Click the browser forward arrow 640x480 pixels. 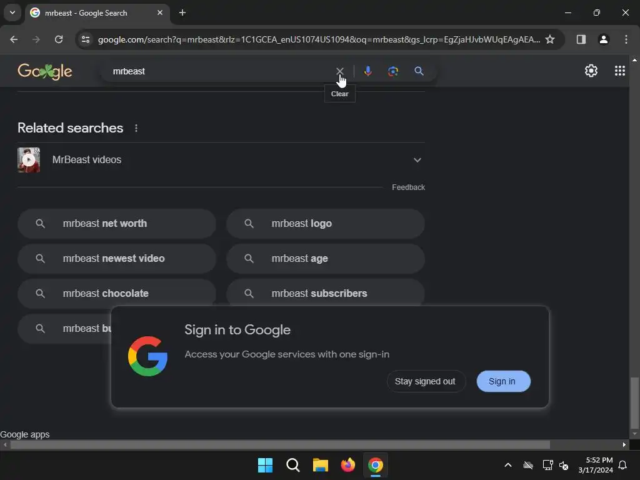point(36,39)
